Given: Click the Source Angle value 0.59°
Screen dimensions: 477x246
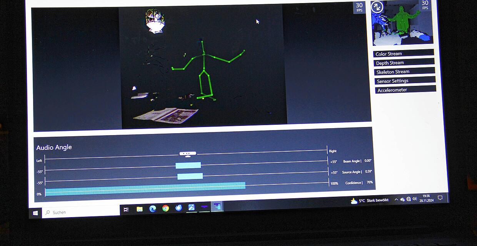Looking at the screenshot, I should click(369, 171).
